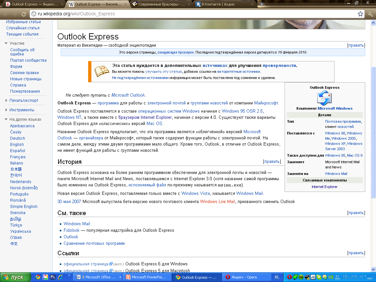The height and width of the screenshot is (282, 376).
Task: Open Пожертвования in sidebar
Action: tap(25, 91)
